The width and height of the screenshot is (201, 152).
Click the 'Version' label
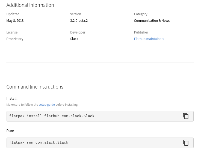(75, 14)
